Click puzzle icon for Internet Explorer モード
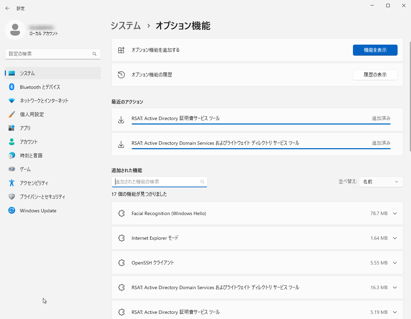 pyautogui.click(x=121, y=238)
